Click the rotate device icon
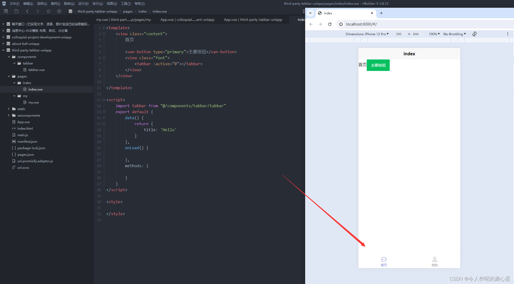The height and width of the screenshot is (284, 514). (474, 34)
